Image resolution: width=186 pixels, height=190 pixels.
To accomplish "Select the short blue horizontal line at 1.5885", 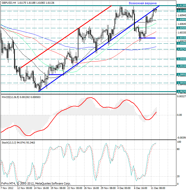I will 56,75.
